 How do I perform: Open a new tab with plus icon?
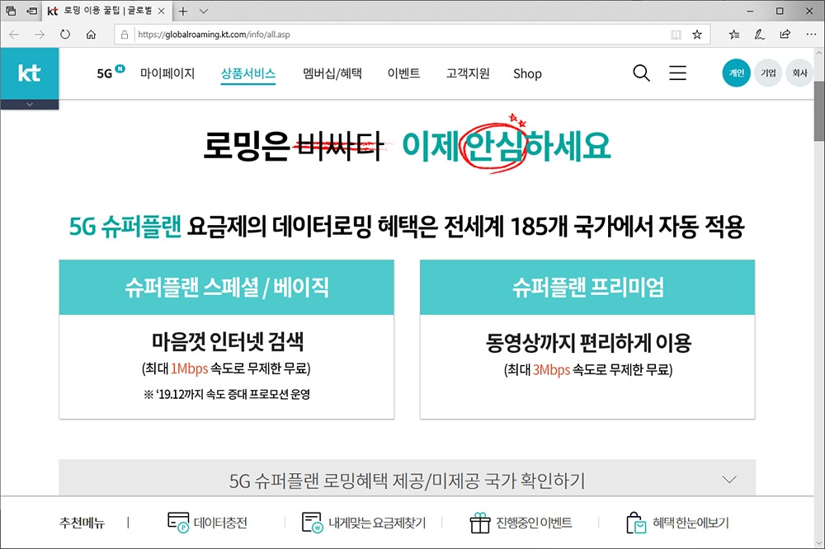tap(182, 11)
